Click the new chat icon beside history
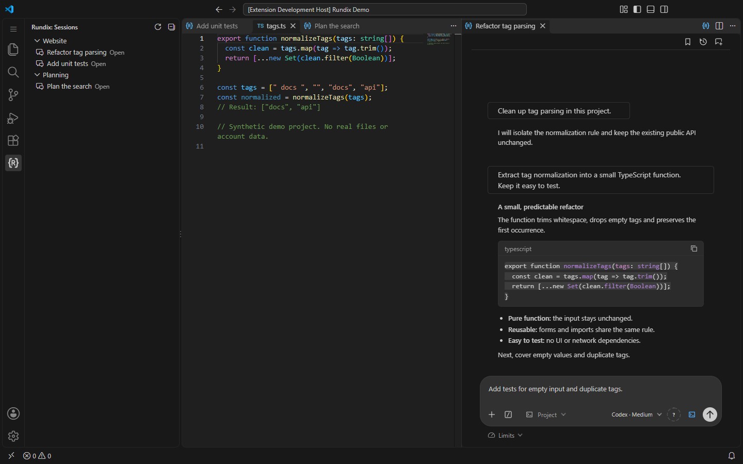The width and height of the screenshot is (743, 464). (x=719, y=42)
